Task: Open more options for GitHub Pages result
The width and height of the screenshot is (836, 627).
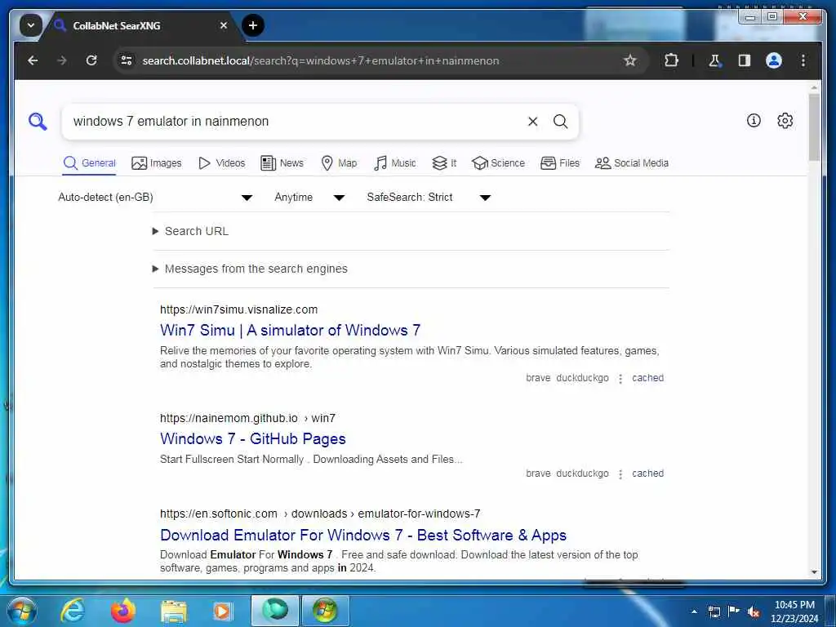Action: click(620, 474)
